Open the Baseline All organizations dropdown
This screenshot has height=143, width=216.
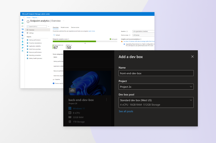pos(143,31)
